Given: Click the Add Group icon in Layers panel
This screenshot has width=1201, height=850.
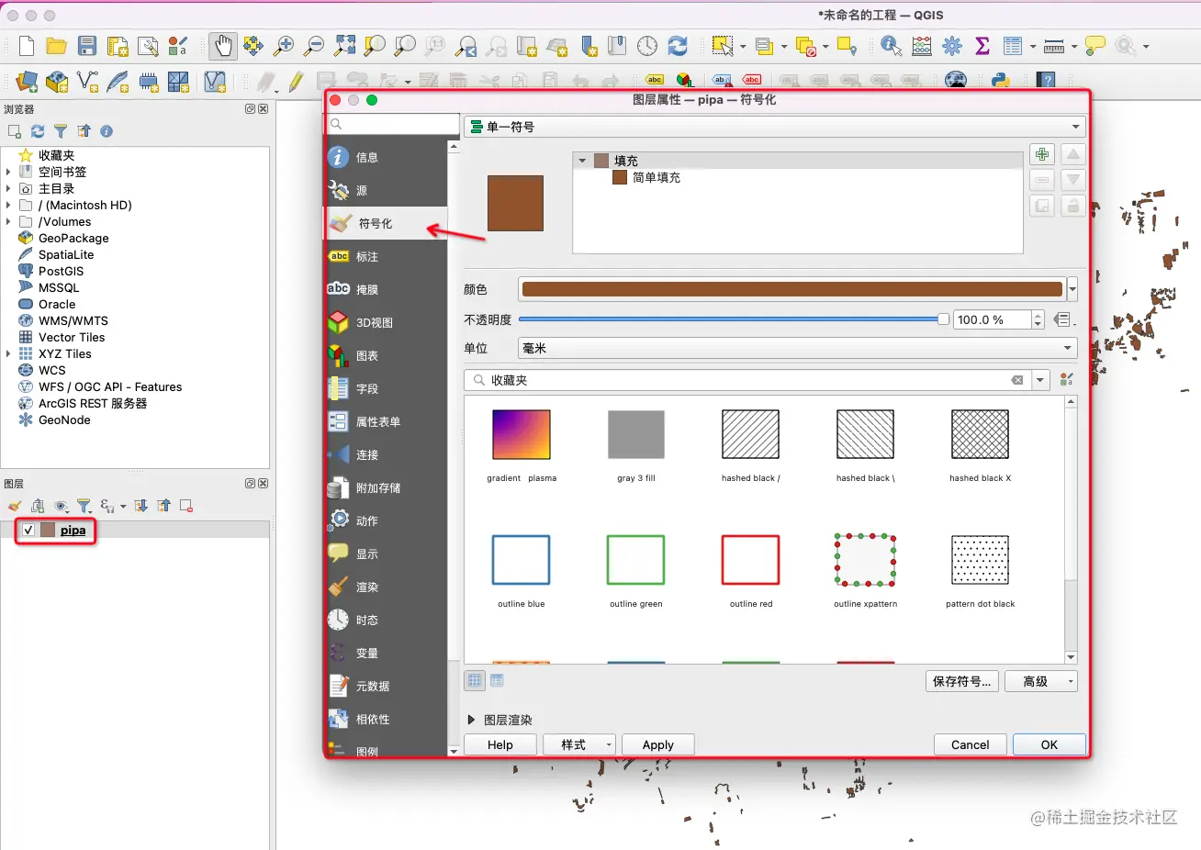Looking at the screenshot, I should [x=38, y=506].
